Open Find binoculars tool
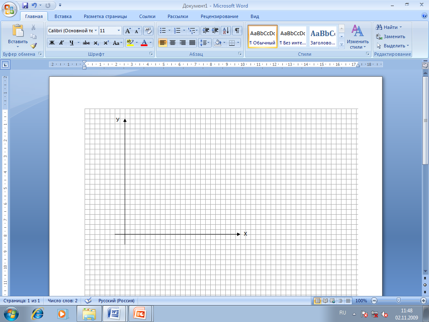The image size is (429, 322). click(x=388, y=27)
